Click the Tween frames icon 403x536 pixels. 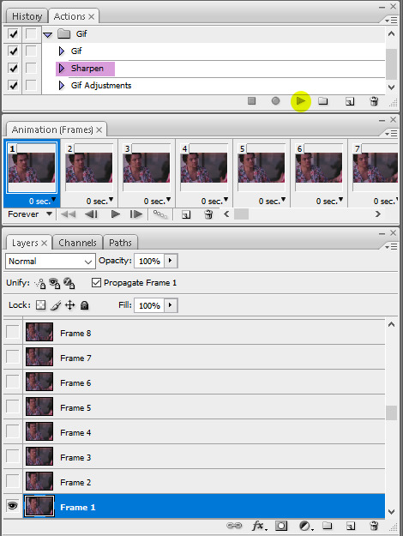coord(160,214)
